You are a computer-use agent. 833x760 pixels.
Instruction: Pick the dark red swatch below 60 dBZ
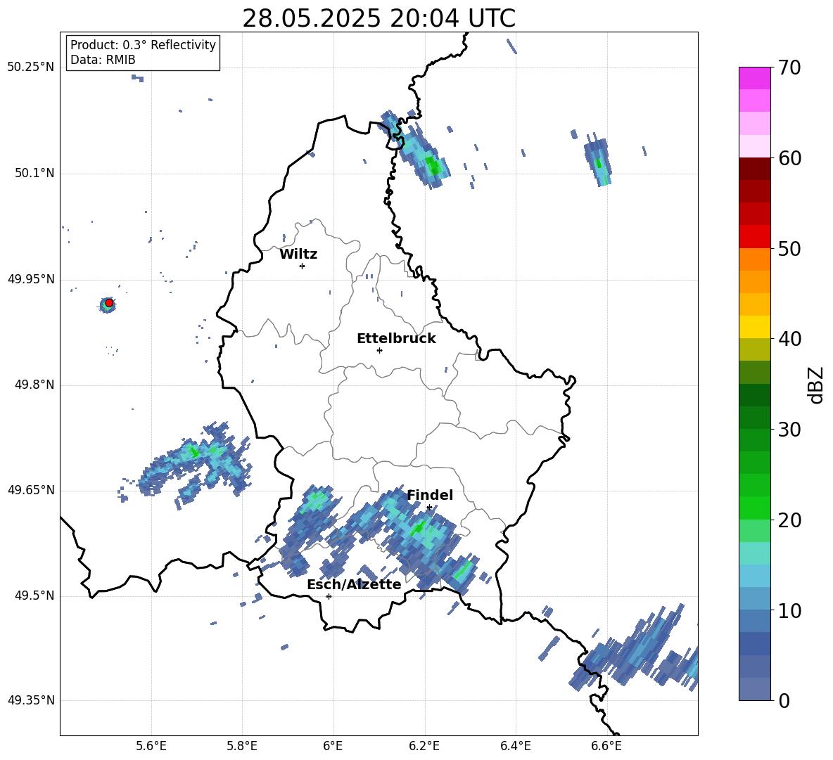pyautogui.click(x=754, y=169)
